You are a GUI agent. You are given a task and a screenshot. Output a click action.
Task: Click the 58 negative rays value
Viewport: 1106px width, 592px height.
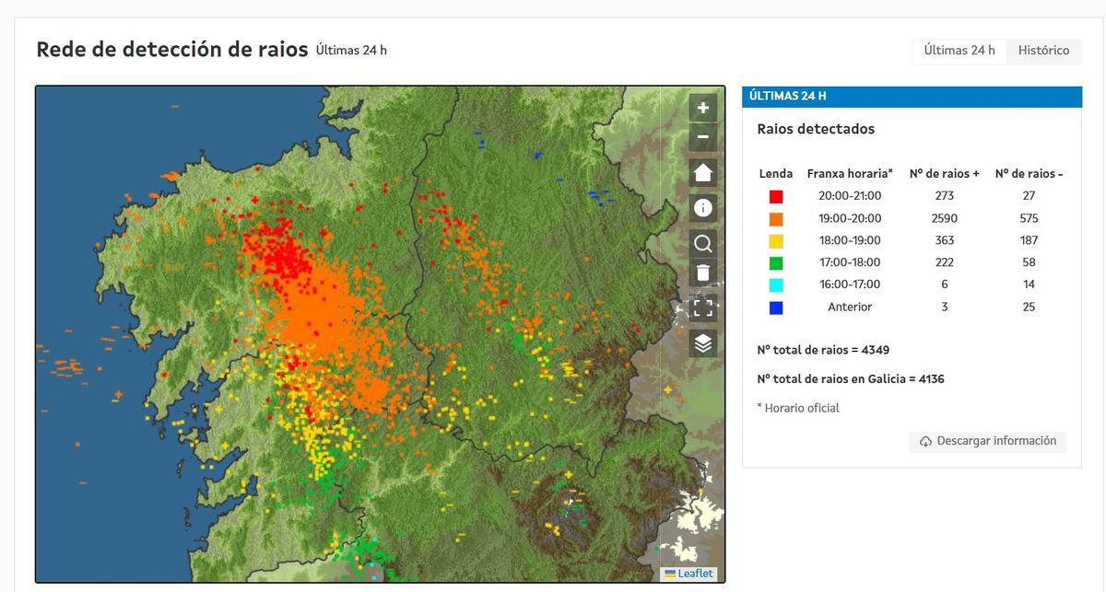(x=1029, y=262)
